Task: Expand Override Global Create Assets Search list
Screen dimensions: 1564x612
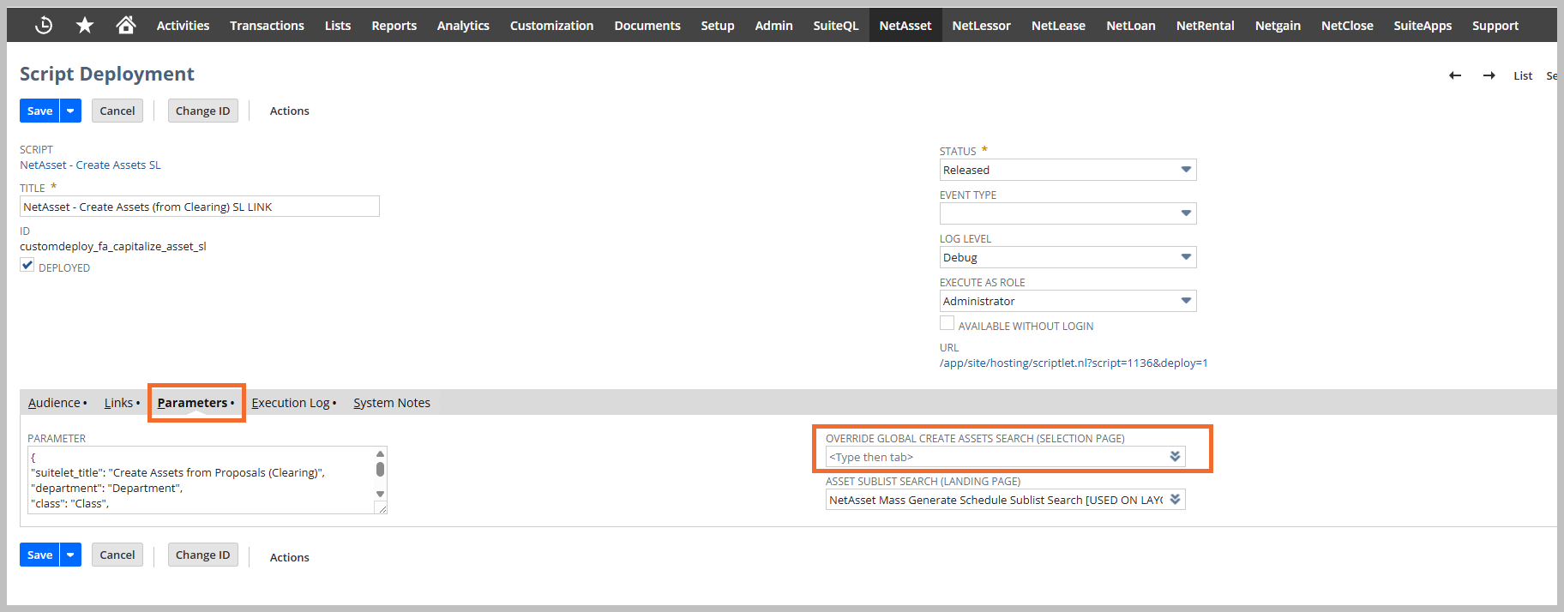Action: coord(1176,457)
